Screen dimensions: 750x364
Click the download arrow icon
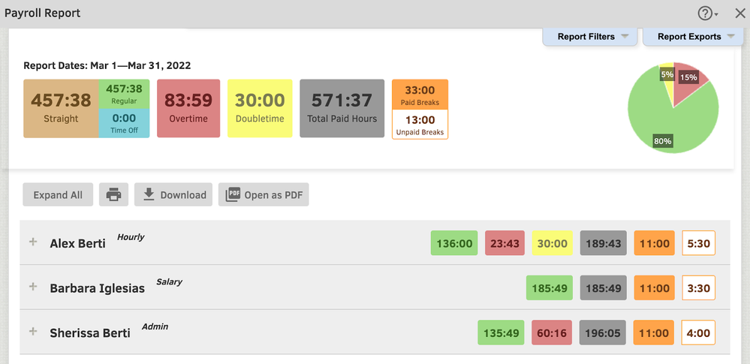(149, 195)
